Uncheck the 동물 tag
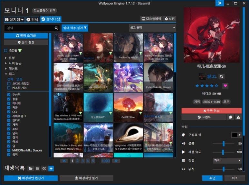The height and width of the screenshot is (185, 249). coord(9,99)
